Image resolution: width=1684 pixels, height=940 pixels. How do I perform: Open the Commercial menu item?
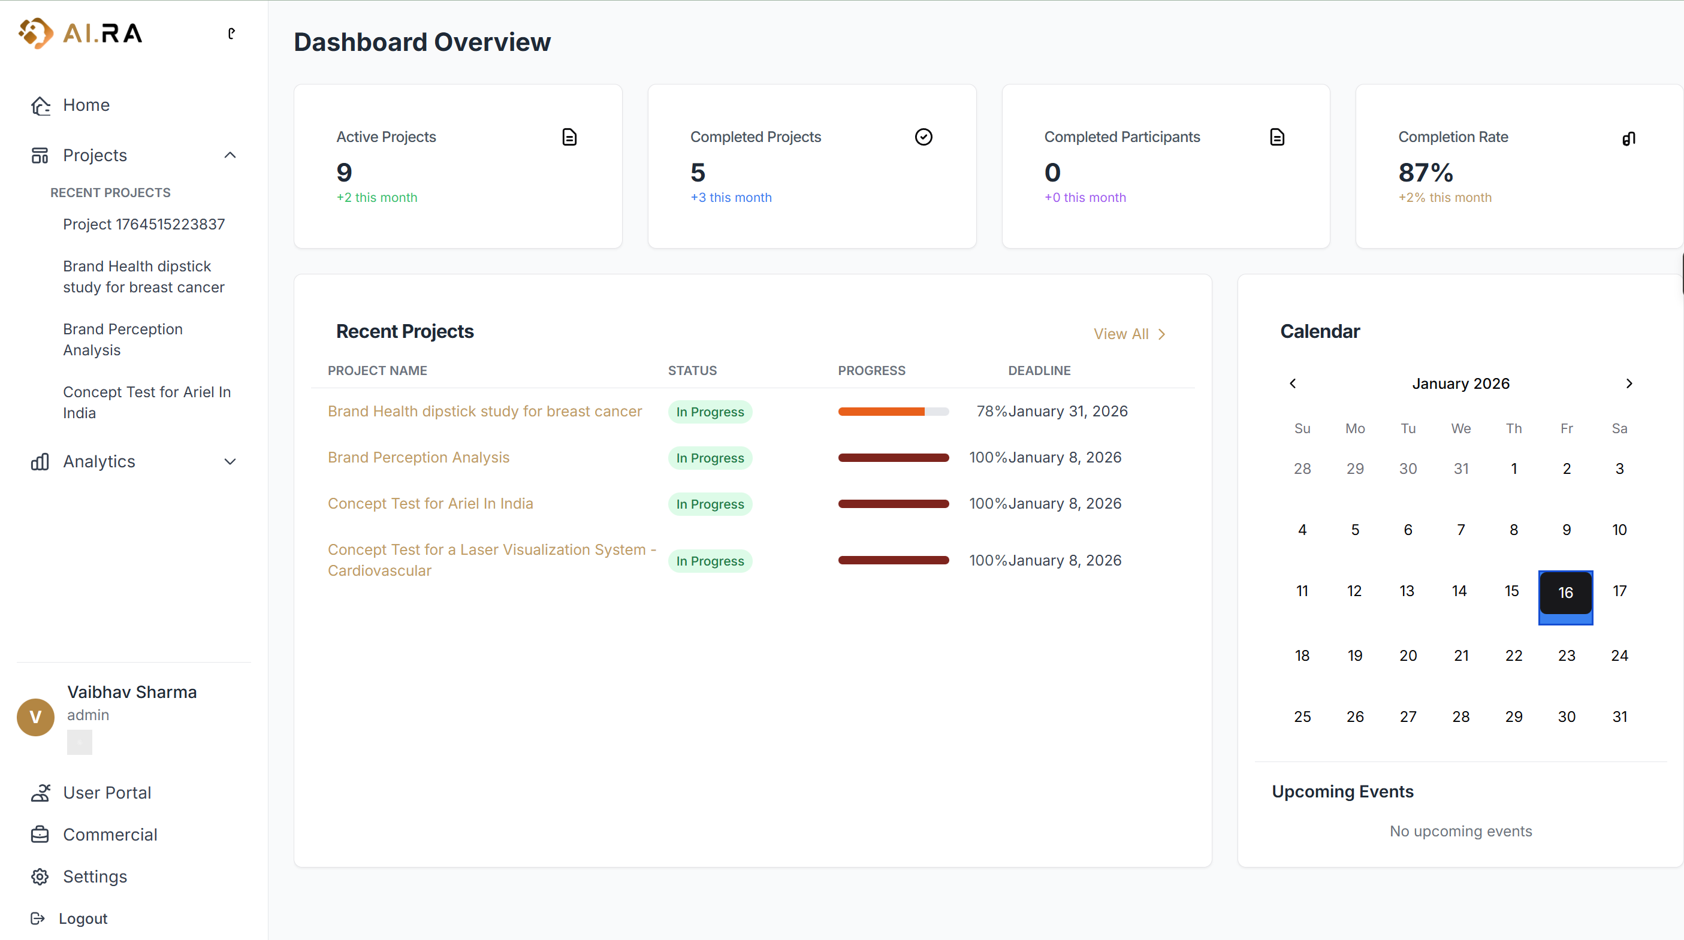click(110, 835)
